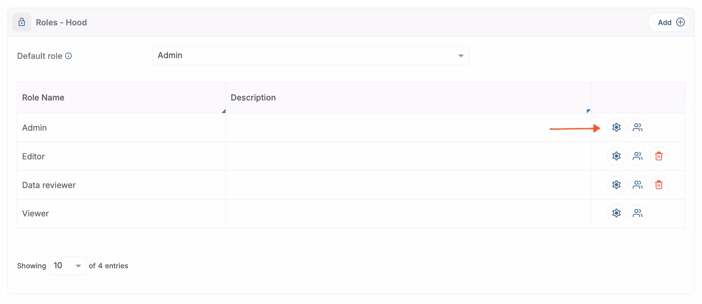
Task: View users of Data reviewer role
Action: point(638,185)
